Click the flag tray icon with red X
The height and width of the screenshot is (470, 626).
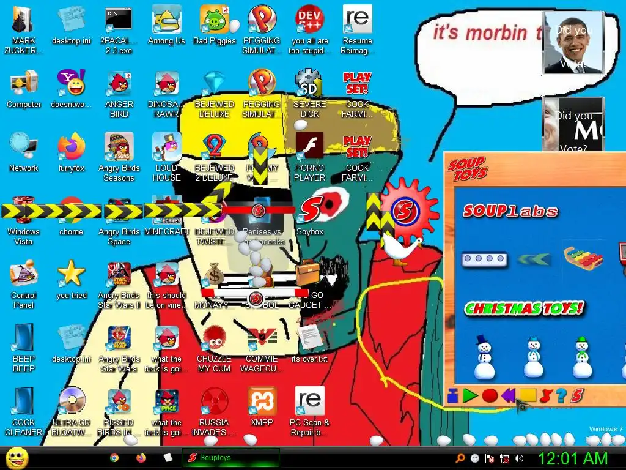point(490,458)
